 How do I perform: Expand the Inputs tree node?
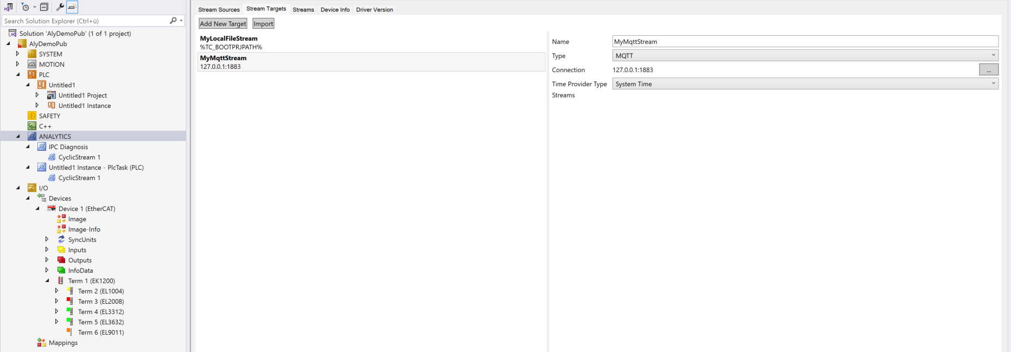pos(47,249)
